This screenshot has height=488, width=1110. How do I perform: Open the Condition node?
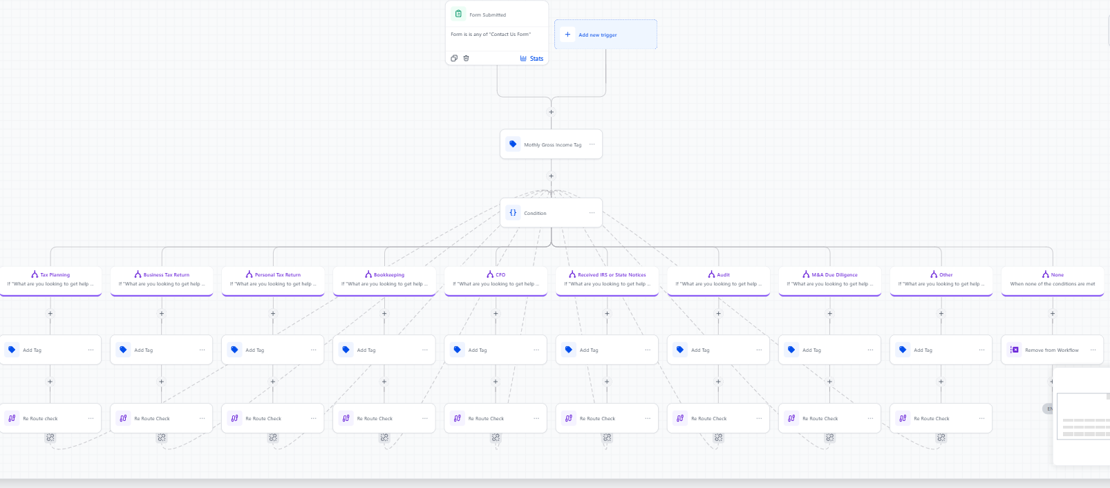551,213
